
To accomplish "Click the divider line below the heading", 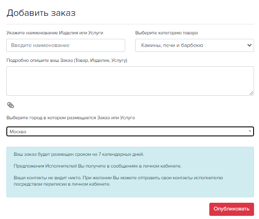I will [x=130, y=24].
